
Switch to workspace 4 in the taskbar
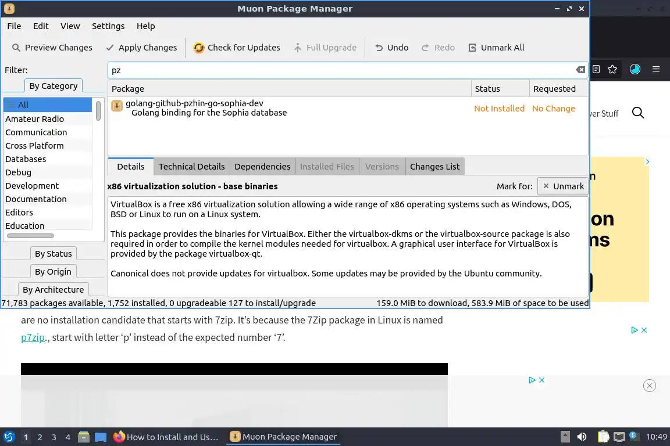(67, 437)
